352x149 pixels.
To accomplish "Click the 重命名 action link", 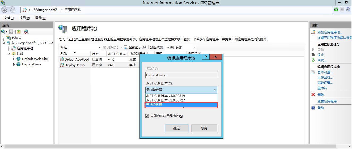I will [322, 88].
